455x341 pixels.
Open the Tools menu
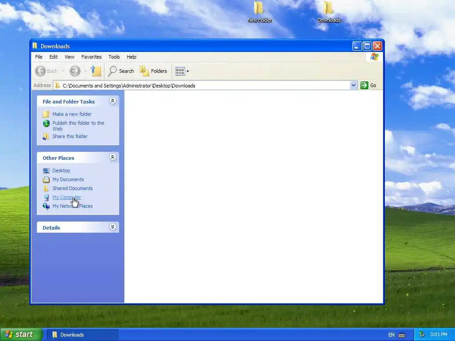[x=114, y=57]
